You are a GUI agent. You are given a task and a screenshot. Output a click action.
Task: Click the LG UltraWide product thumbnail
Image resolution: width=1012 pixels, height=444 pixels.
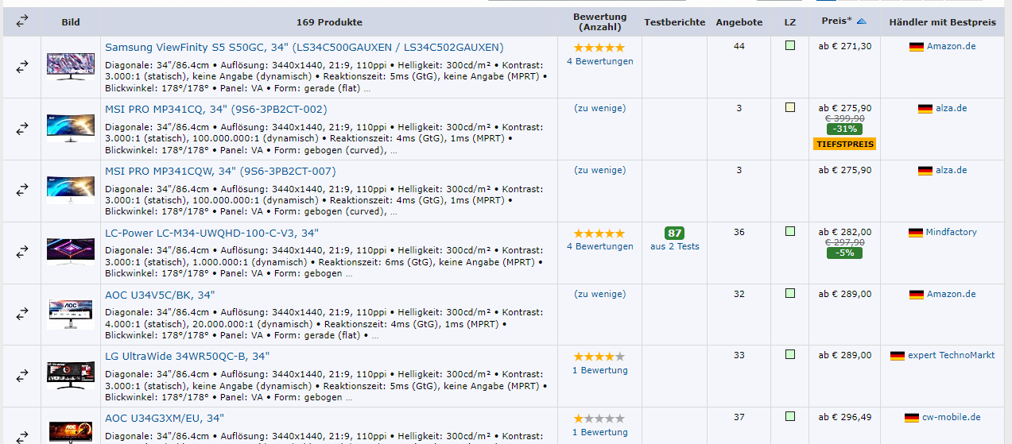[71, 376]
